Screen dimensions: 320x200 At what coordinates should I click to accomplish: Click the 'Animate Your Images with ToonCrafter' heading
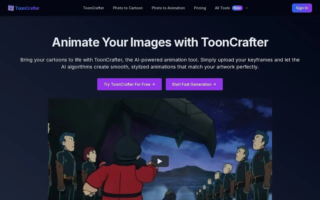[160, 42]
